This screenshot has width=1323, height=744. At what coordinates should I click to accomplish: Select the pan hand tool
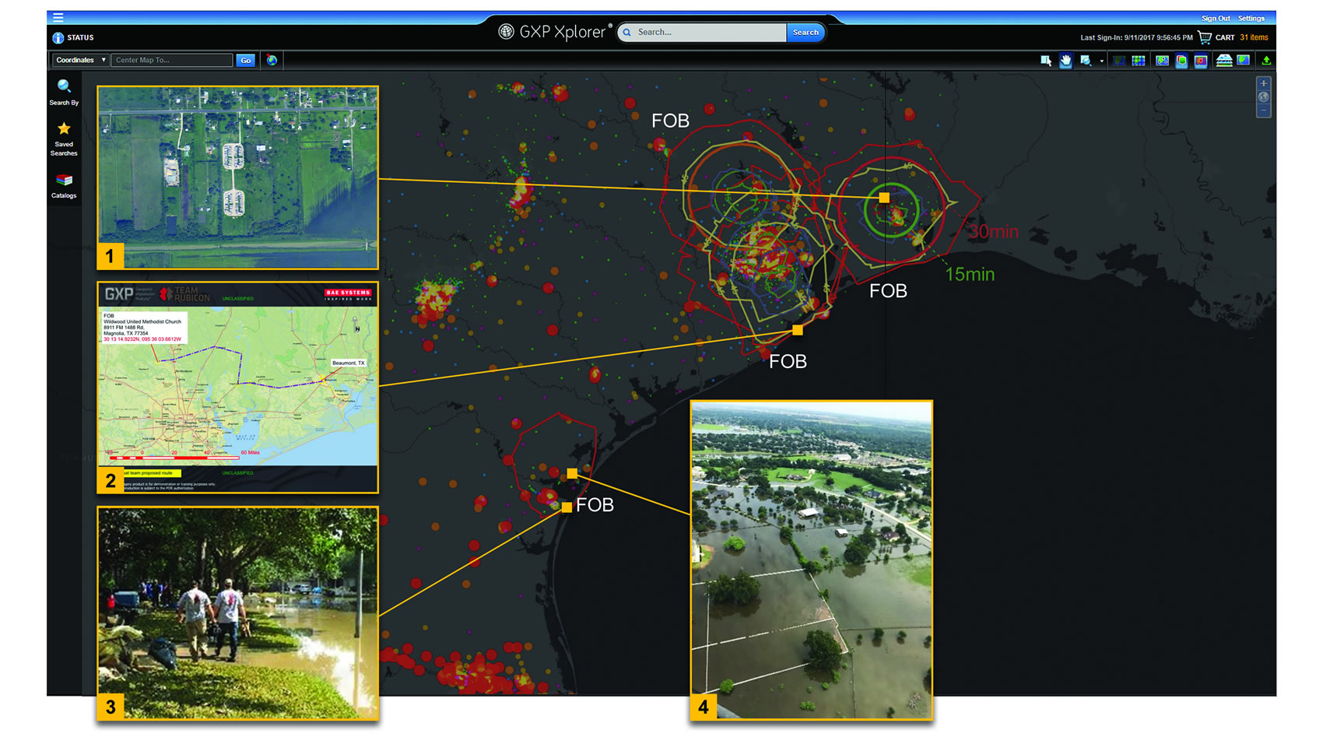[1065, 60]
